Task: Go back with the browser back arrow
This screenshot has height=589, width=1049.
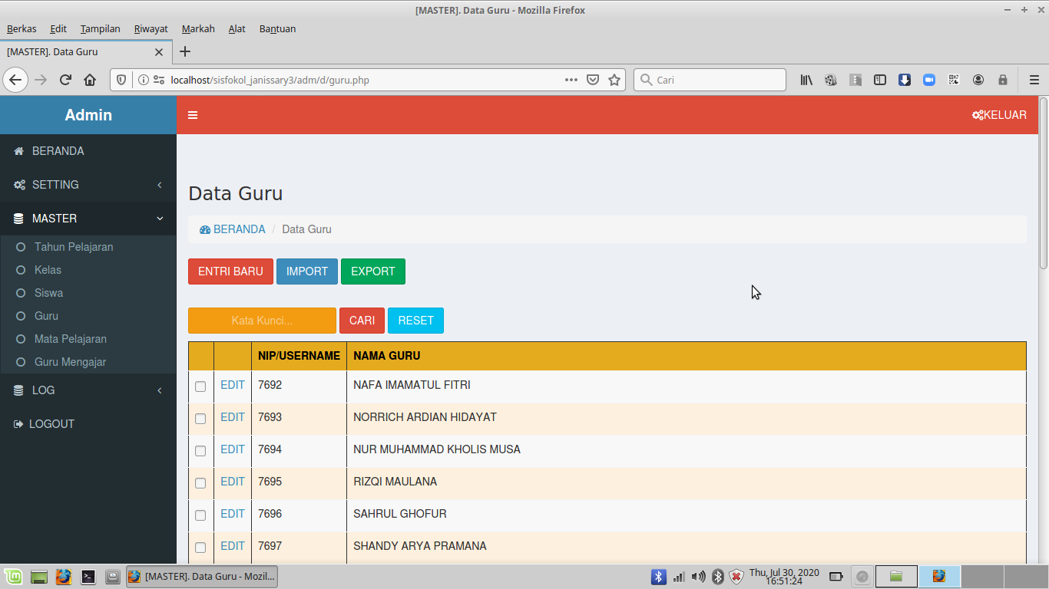Action: click(x=15, y=80)
